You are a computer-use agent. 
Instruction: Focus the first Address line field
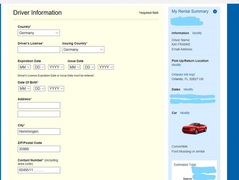tap(39, 105)
